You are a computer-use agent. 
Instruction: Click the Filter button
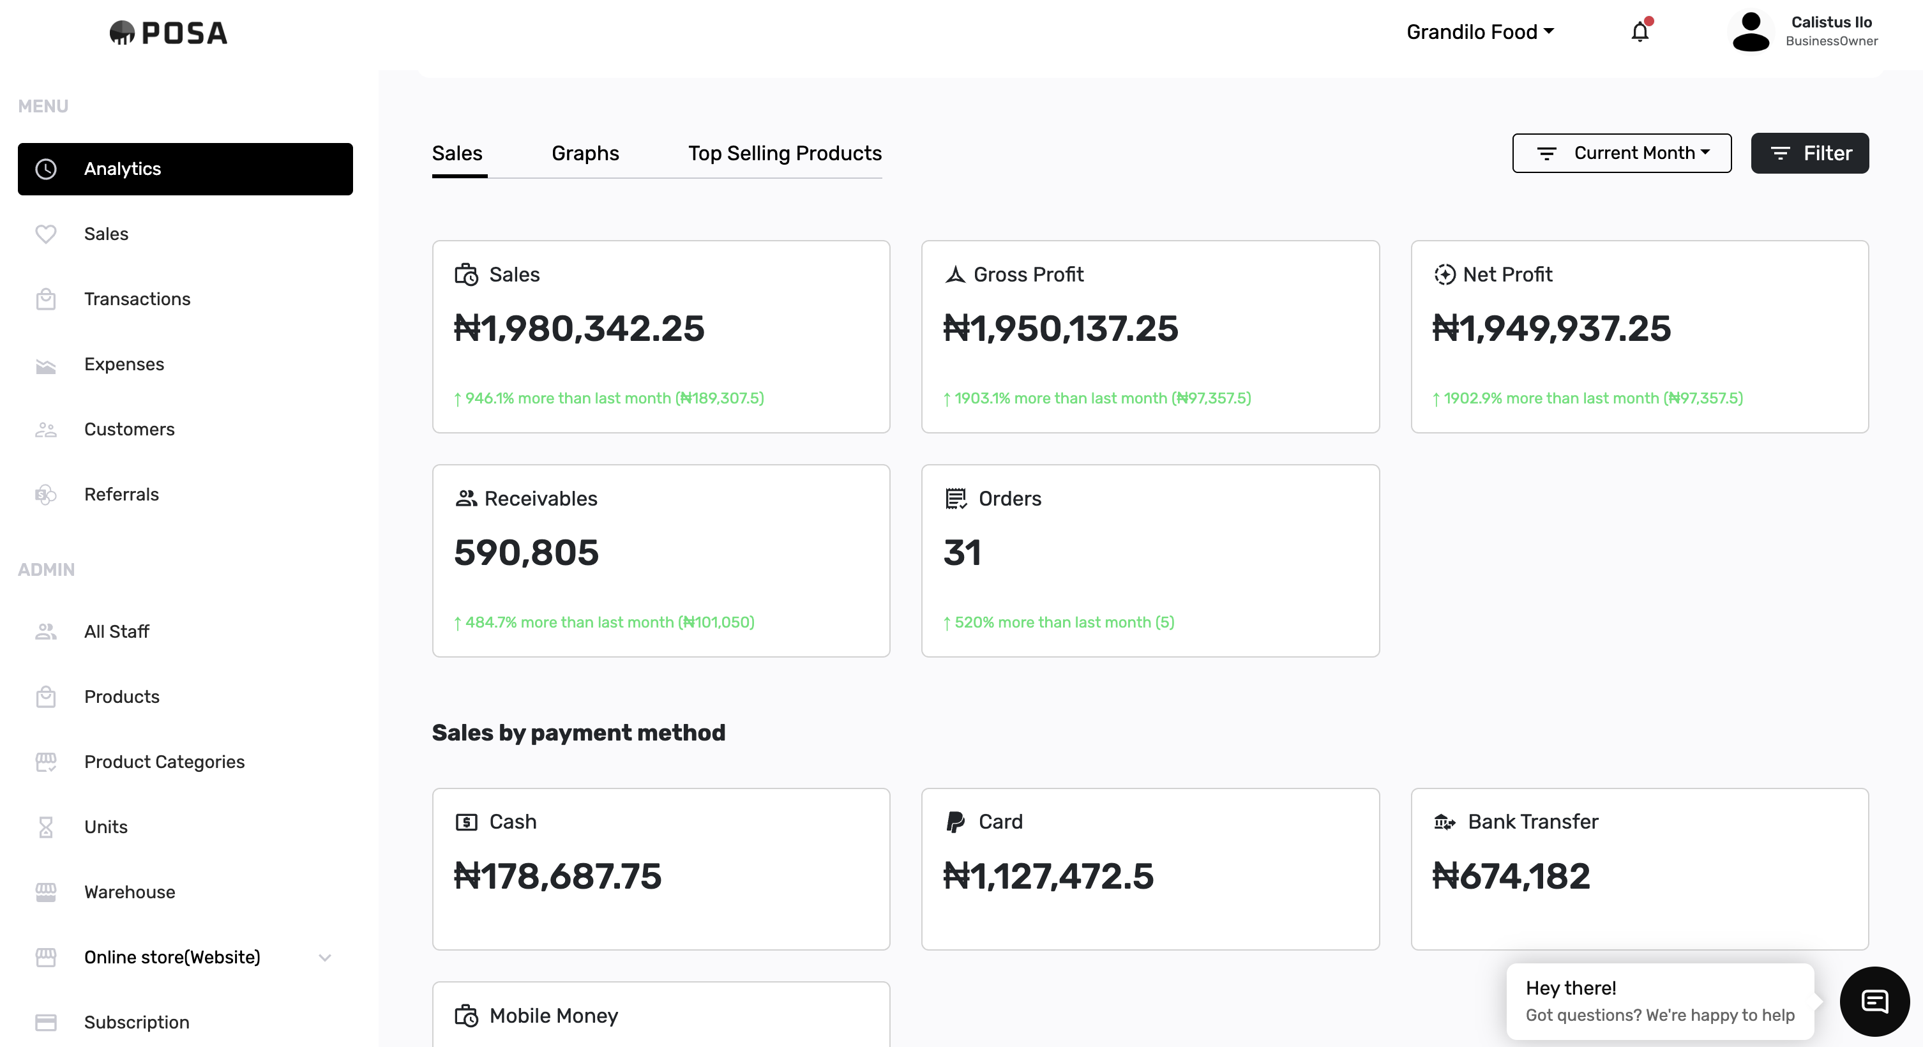[x=1809, y=153]
